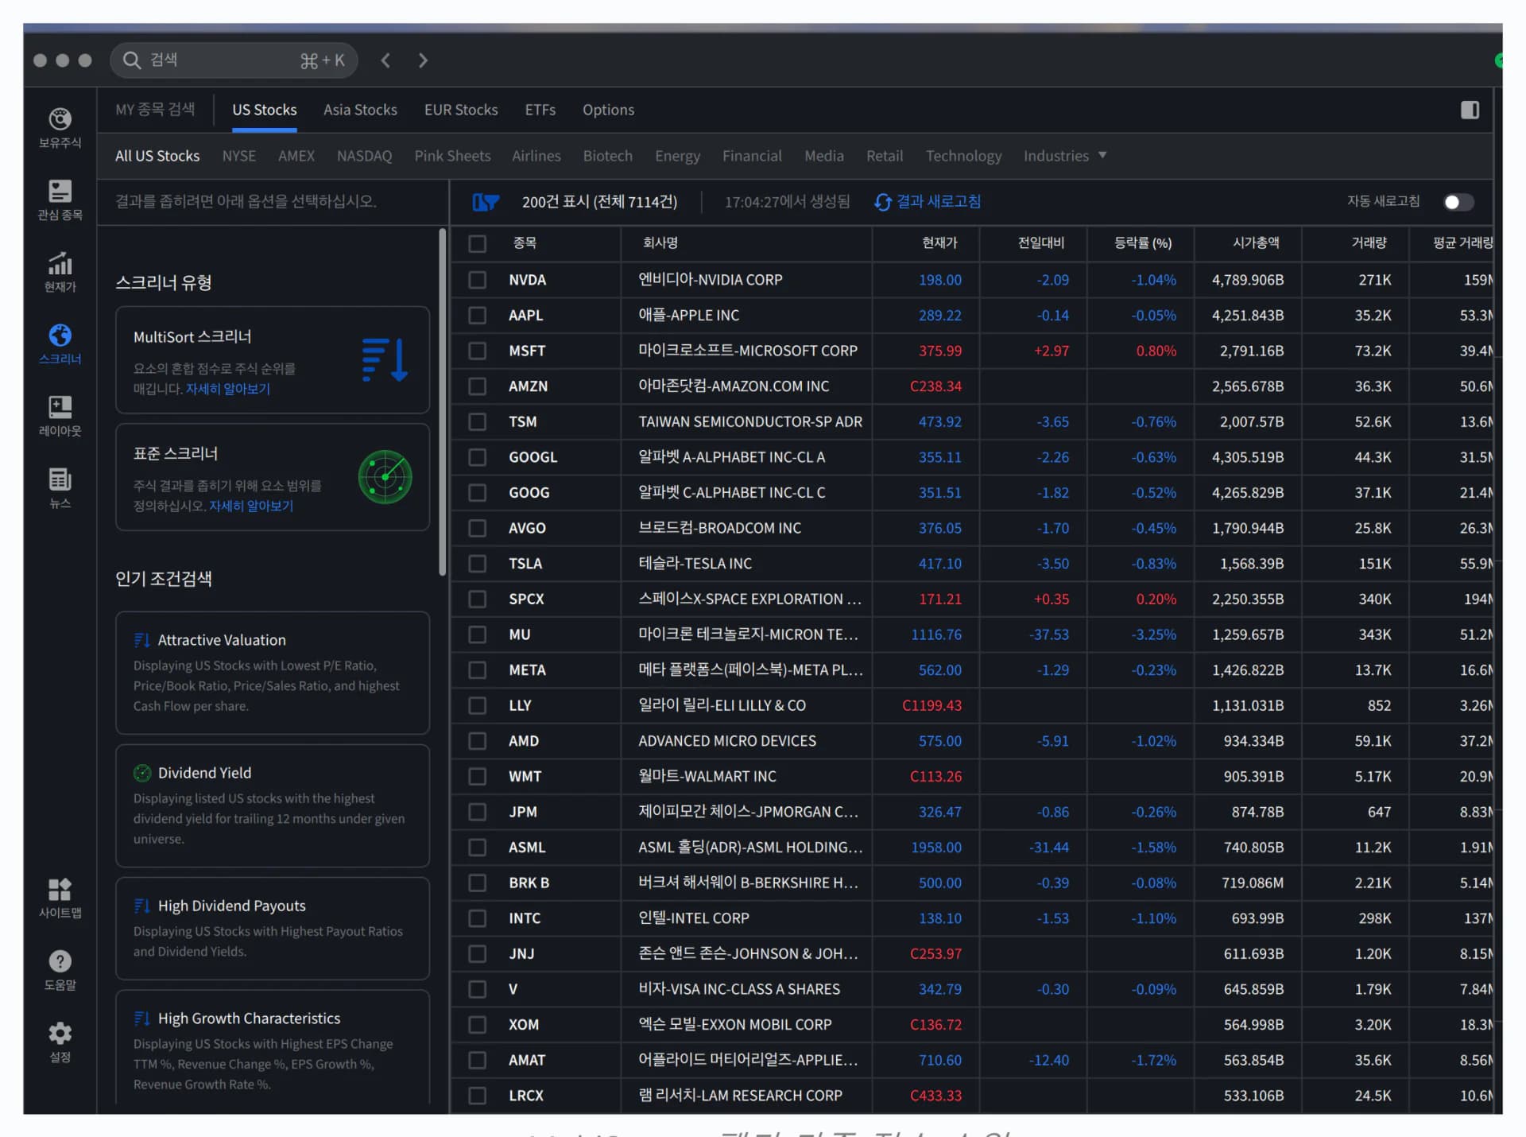The height and width of the screenshot is (1137, 1526).
Task: Switch to the Options tab
Action: (x=608, y=110)
